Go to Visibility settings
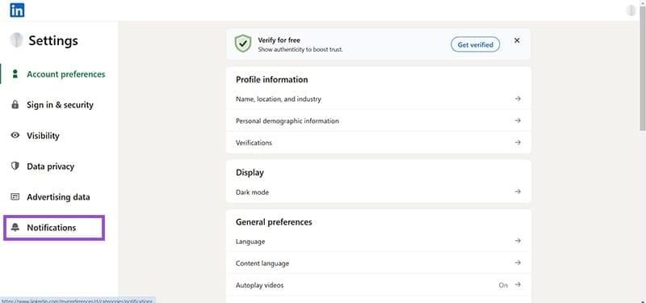 (43, 136)
